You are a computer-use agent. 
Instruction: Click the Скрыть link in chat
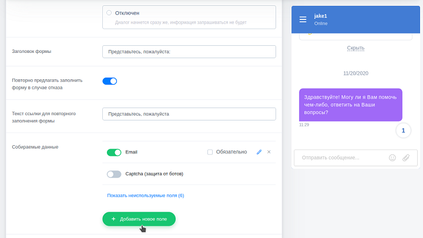click(355, 48)
